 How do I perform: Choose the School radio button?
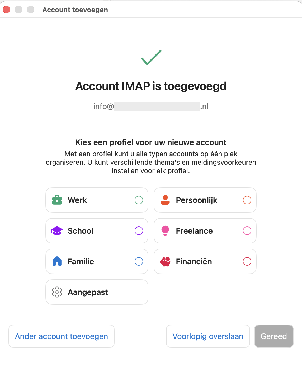point(139,231)
